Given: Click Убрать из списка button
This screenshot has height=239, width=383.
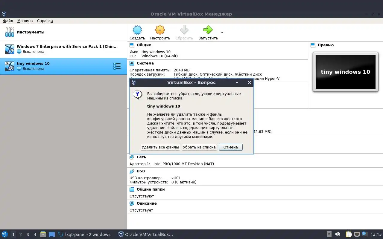Looking at the screenshot, I should [199, 147].
